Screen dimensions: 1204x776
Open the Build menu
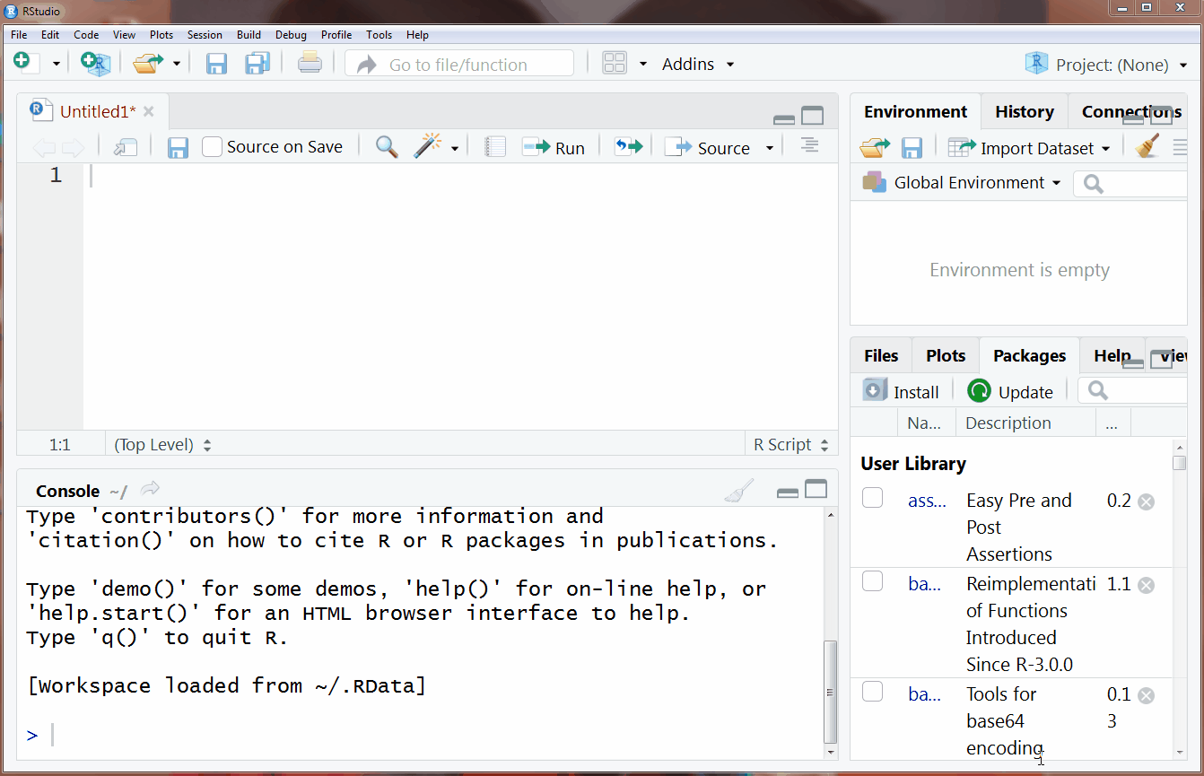click(x=249, y=35)
